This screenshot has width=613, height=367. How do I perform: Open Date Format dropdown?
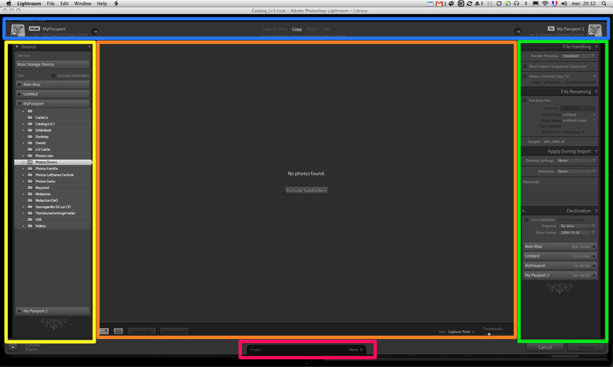pos(577,232)
